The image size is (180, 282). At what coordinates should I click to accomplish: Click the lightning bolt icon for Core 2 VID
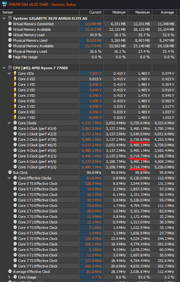point(15,90)
